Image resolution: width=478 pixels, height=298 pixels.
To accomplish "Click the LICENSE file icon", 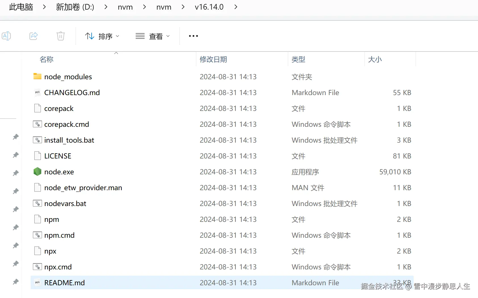I will [x=37, y=156].
